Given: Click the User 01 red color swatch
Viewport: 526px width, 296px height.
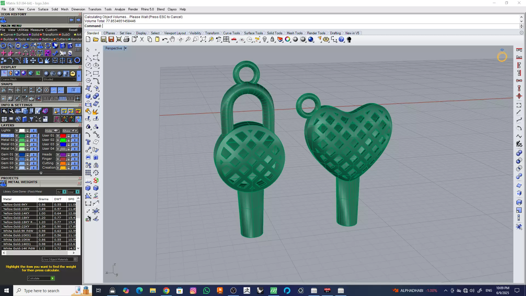Looking at the screenshot, I should (63, 136).
